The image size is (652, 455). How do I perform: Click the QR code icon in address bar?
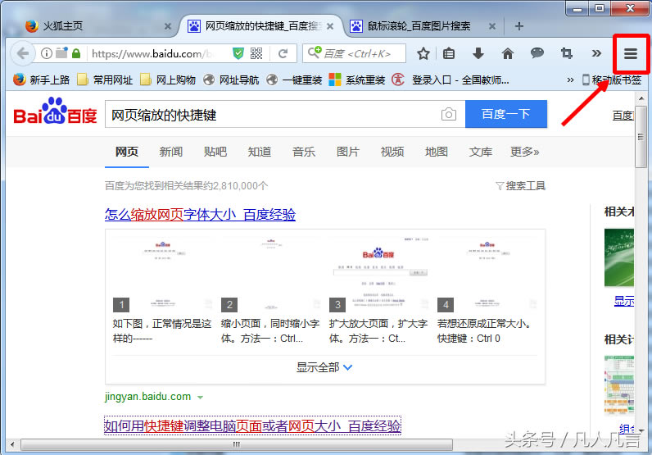click(256, 53)
